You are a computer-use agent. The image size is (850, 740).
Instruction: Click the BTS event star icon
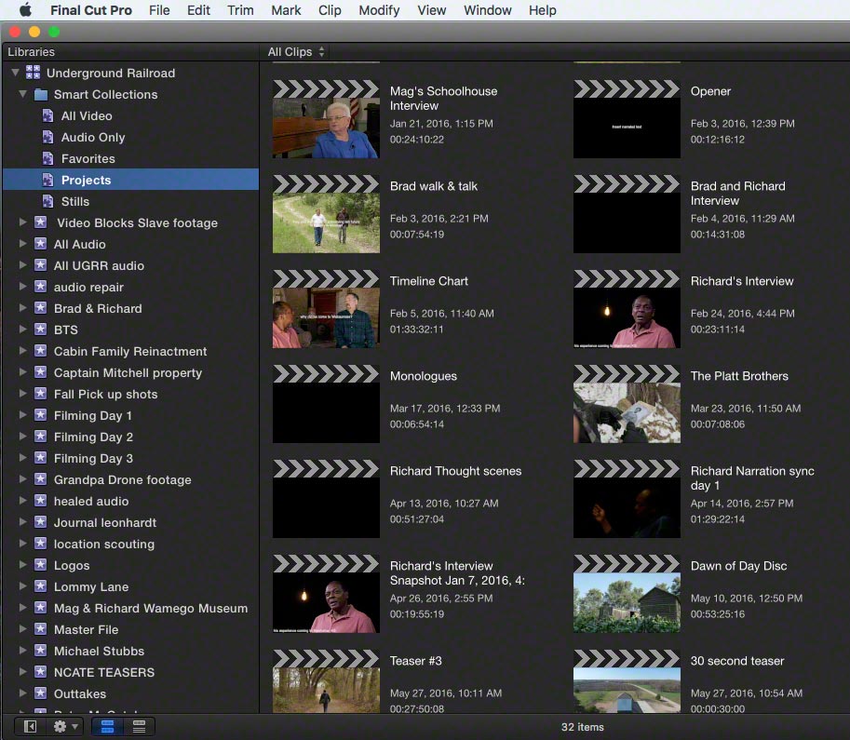[x=41, y=330]
